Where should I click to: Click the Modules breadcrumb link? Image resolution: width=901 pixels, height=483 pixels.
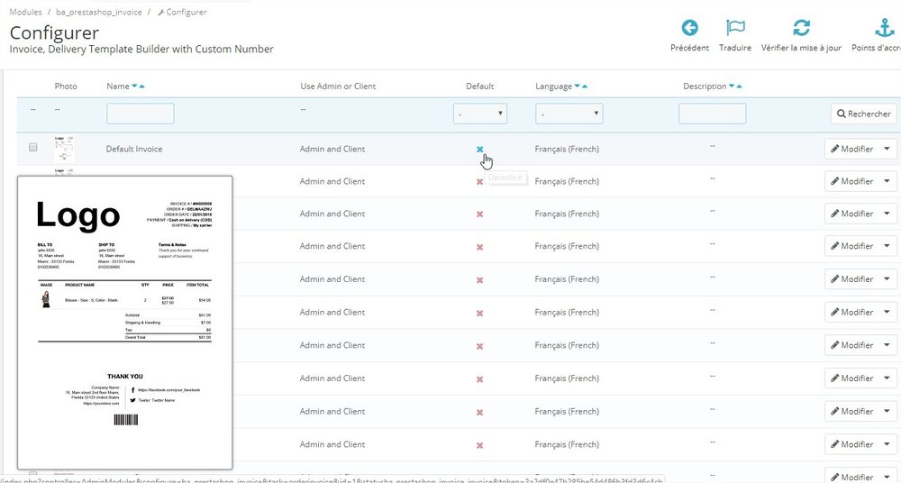pos(26,12)
